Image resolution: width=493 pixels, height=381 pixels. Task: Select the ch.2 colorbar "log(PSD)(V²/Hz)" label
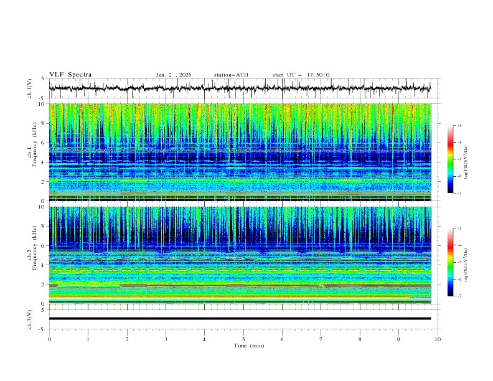pos(466,265)
